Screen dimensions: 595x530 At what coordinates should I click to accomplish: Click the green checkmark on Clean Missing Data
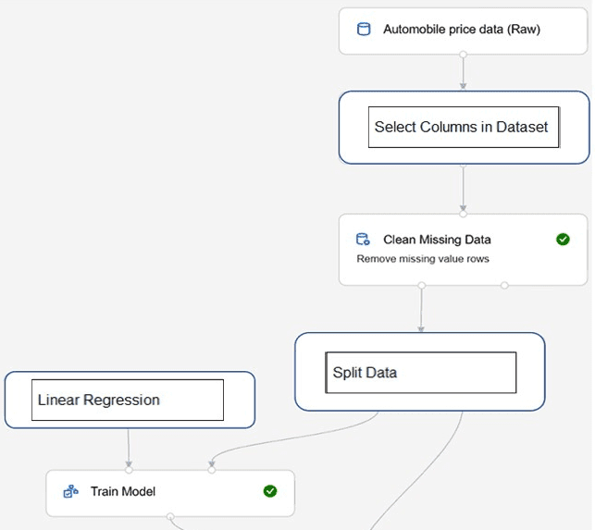[563, 240]
